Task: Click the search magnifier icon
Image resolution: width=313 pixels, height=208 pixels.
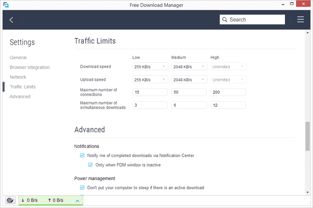Action: [225, 20]
